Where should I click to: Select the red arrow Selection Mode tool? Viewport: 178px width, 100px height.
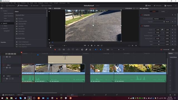click(55, 49)
